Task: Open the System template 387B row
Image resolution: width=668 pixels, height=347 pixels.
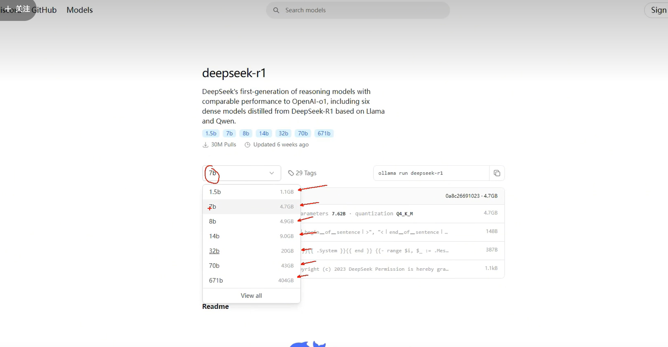Action: [x=402, y=251]
